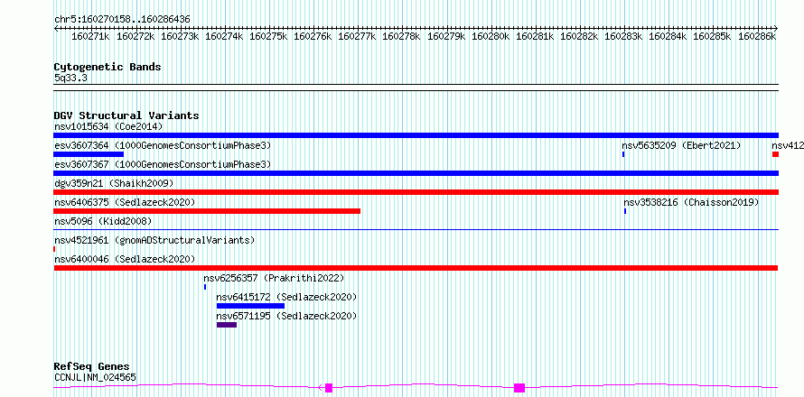
Task: Open nsv6400046 (Sedlazeck2020) variant label
Action: click(x=125, y=260)
